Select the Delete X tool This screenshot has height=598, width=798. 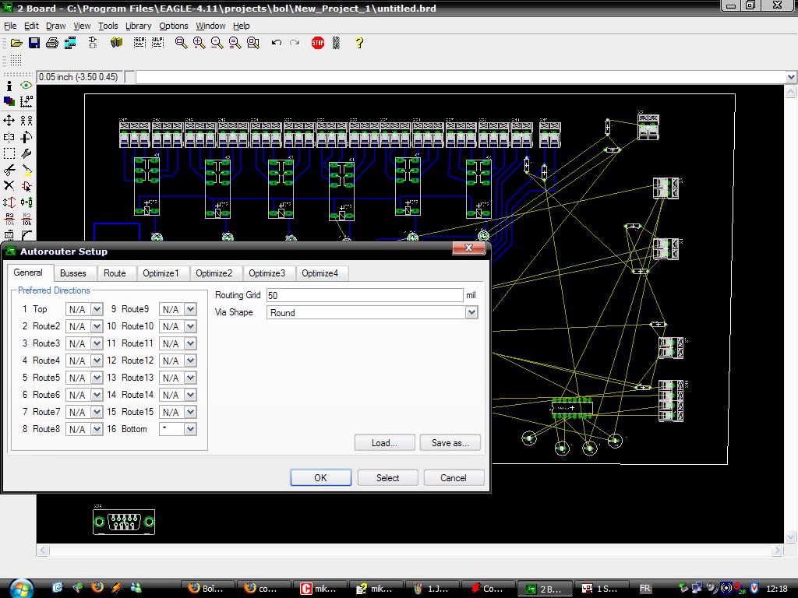pyautogui.click(x=9, y=186)
